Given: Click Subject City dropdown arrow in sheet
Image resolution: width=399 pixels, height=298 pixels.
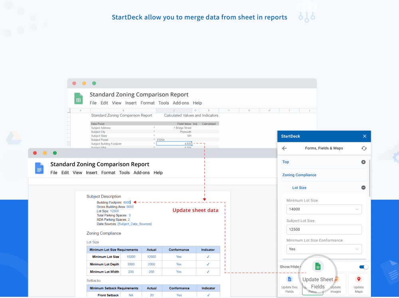Looking at the screenshot, I should click(x=154, y=131).
